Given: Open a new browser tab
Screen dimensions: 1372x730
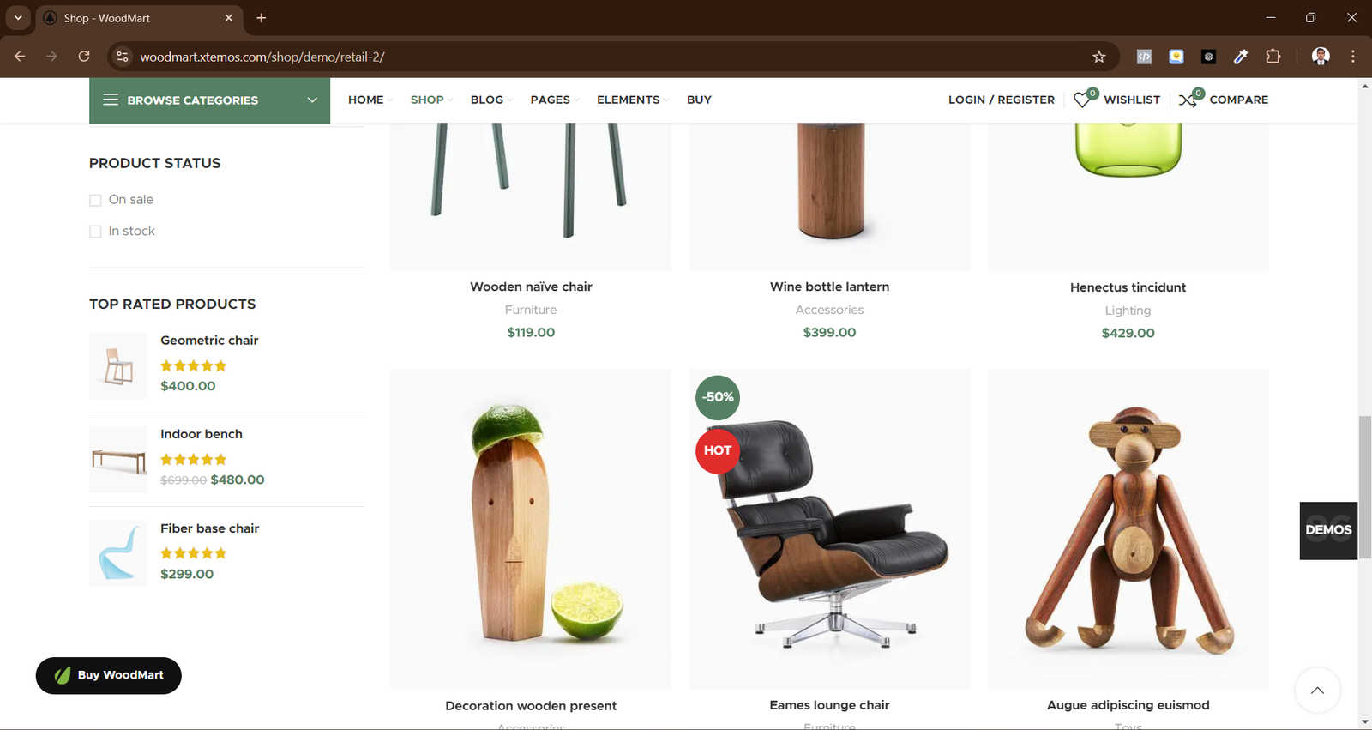Looking at the screenshot, I should click(262, 18).
